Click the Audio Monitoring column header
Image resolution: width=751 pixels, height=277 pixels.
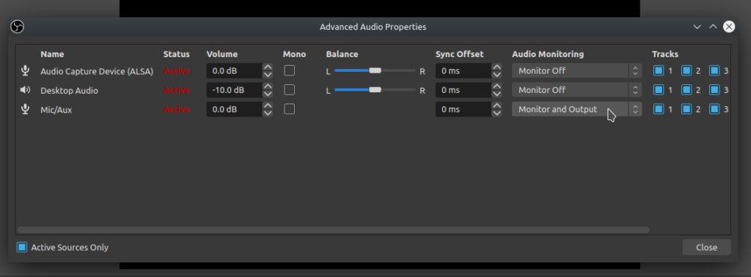click(548, 54)
